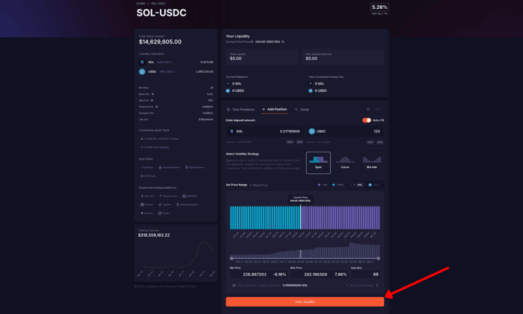523x314 pixels.
Task: Click the right handle of the price range slider
Action: pos(378,258)
